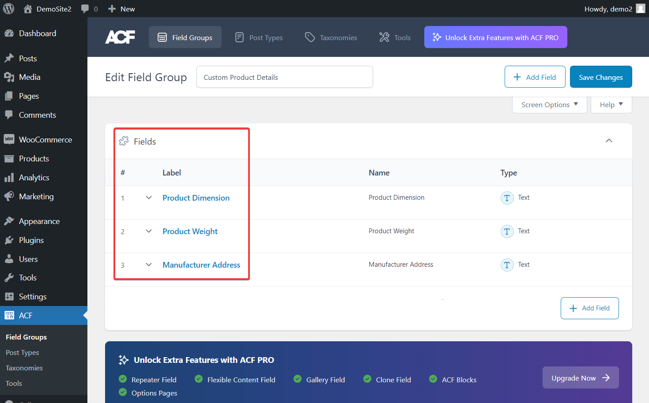Click text type icon for Product Dimension
649x403 pixels.
pyautogui.click(x=507, y=198)
